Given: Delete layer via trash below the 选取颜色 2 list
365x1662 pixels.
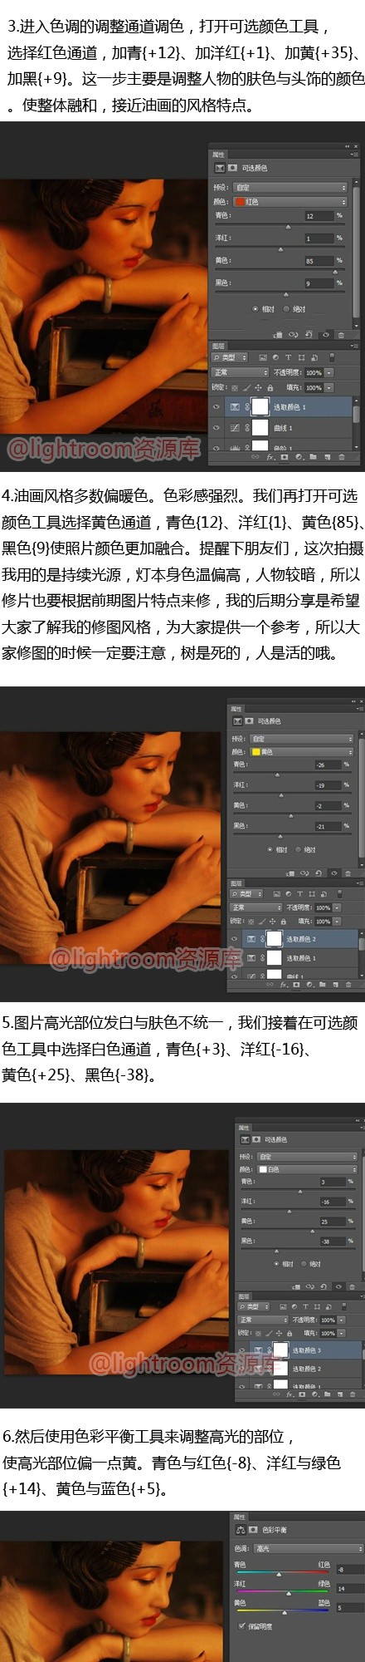Looking at the screenshot, I should (348, 985).
